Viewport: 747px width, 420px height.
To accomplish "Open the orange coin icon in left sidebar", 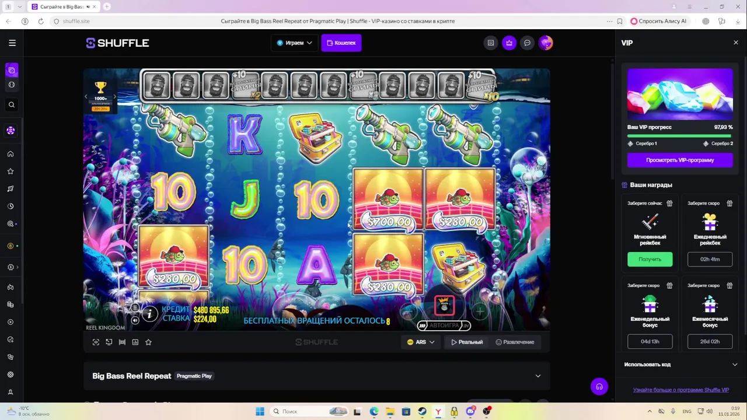I will pyautogui.click(x=11, y=246).
